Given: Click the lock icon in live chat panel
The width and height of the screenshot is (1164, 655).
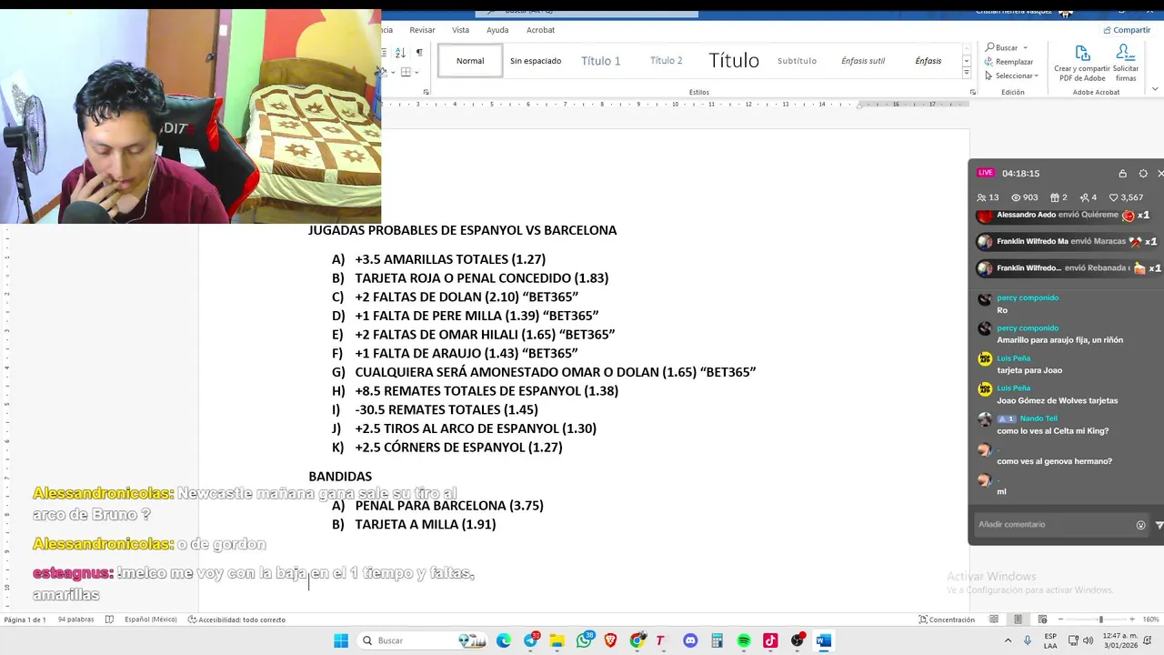Looking at the screenshot, I should pos(1122,173).
